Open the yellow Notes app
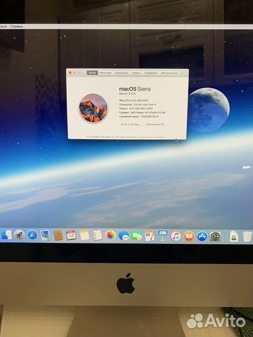 click(84, 235)
